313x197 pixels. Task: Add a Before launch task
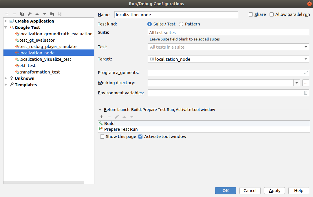[102, 117]
